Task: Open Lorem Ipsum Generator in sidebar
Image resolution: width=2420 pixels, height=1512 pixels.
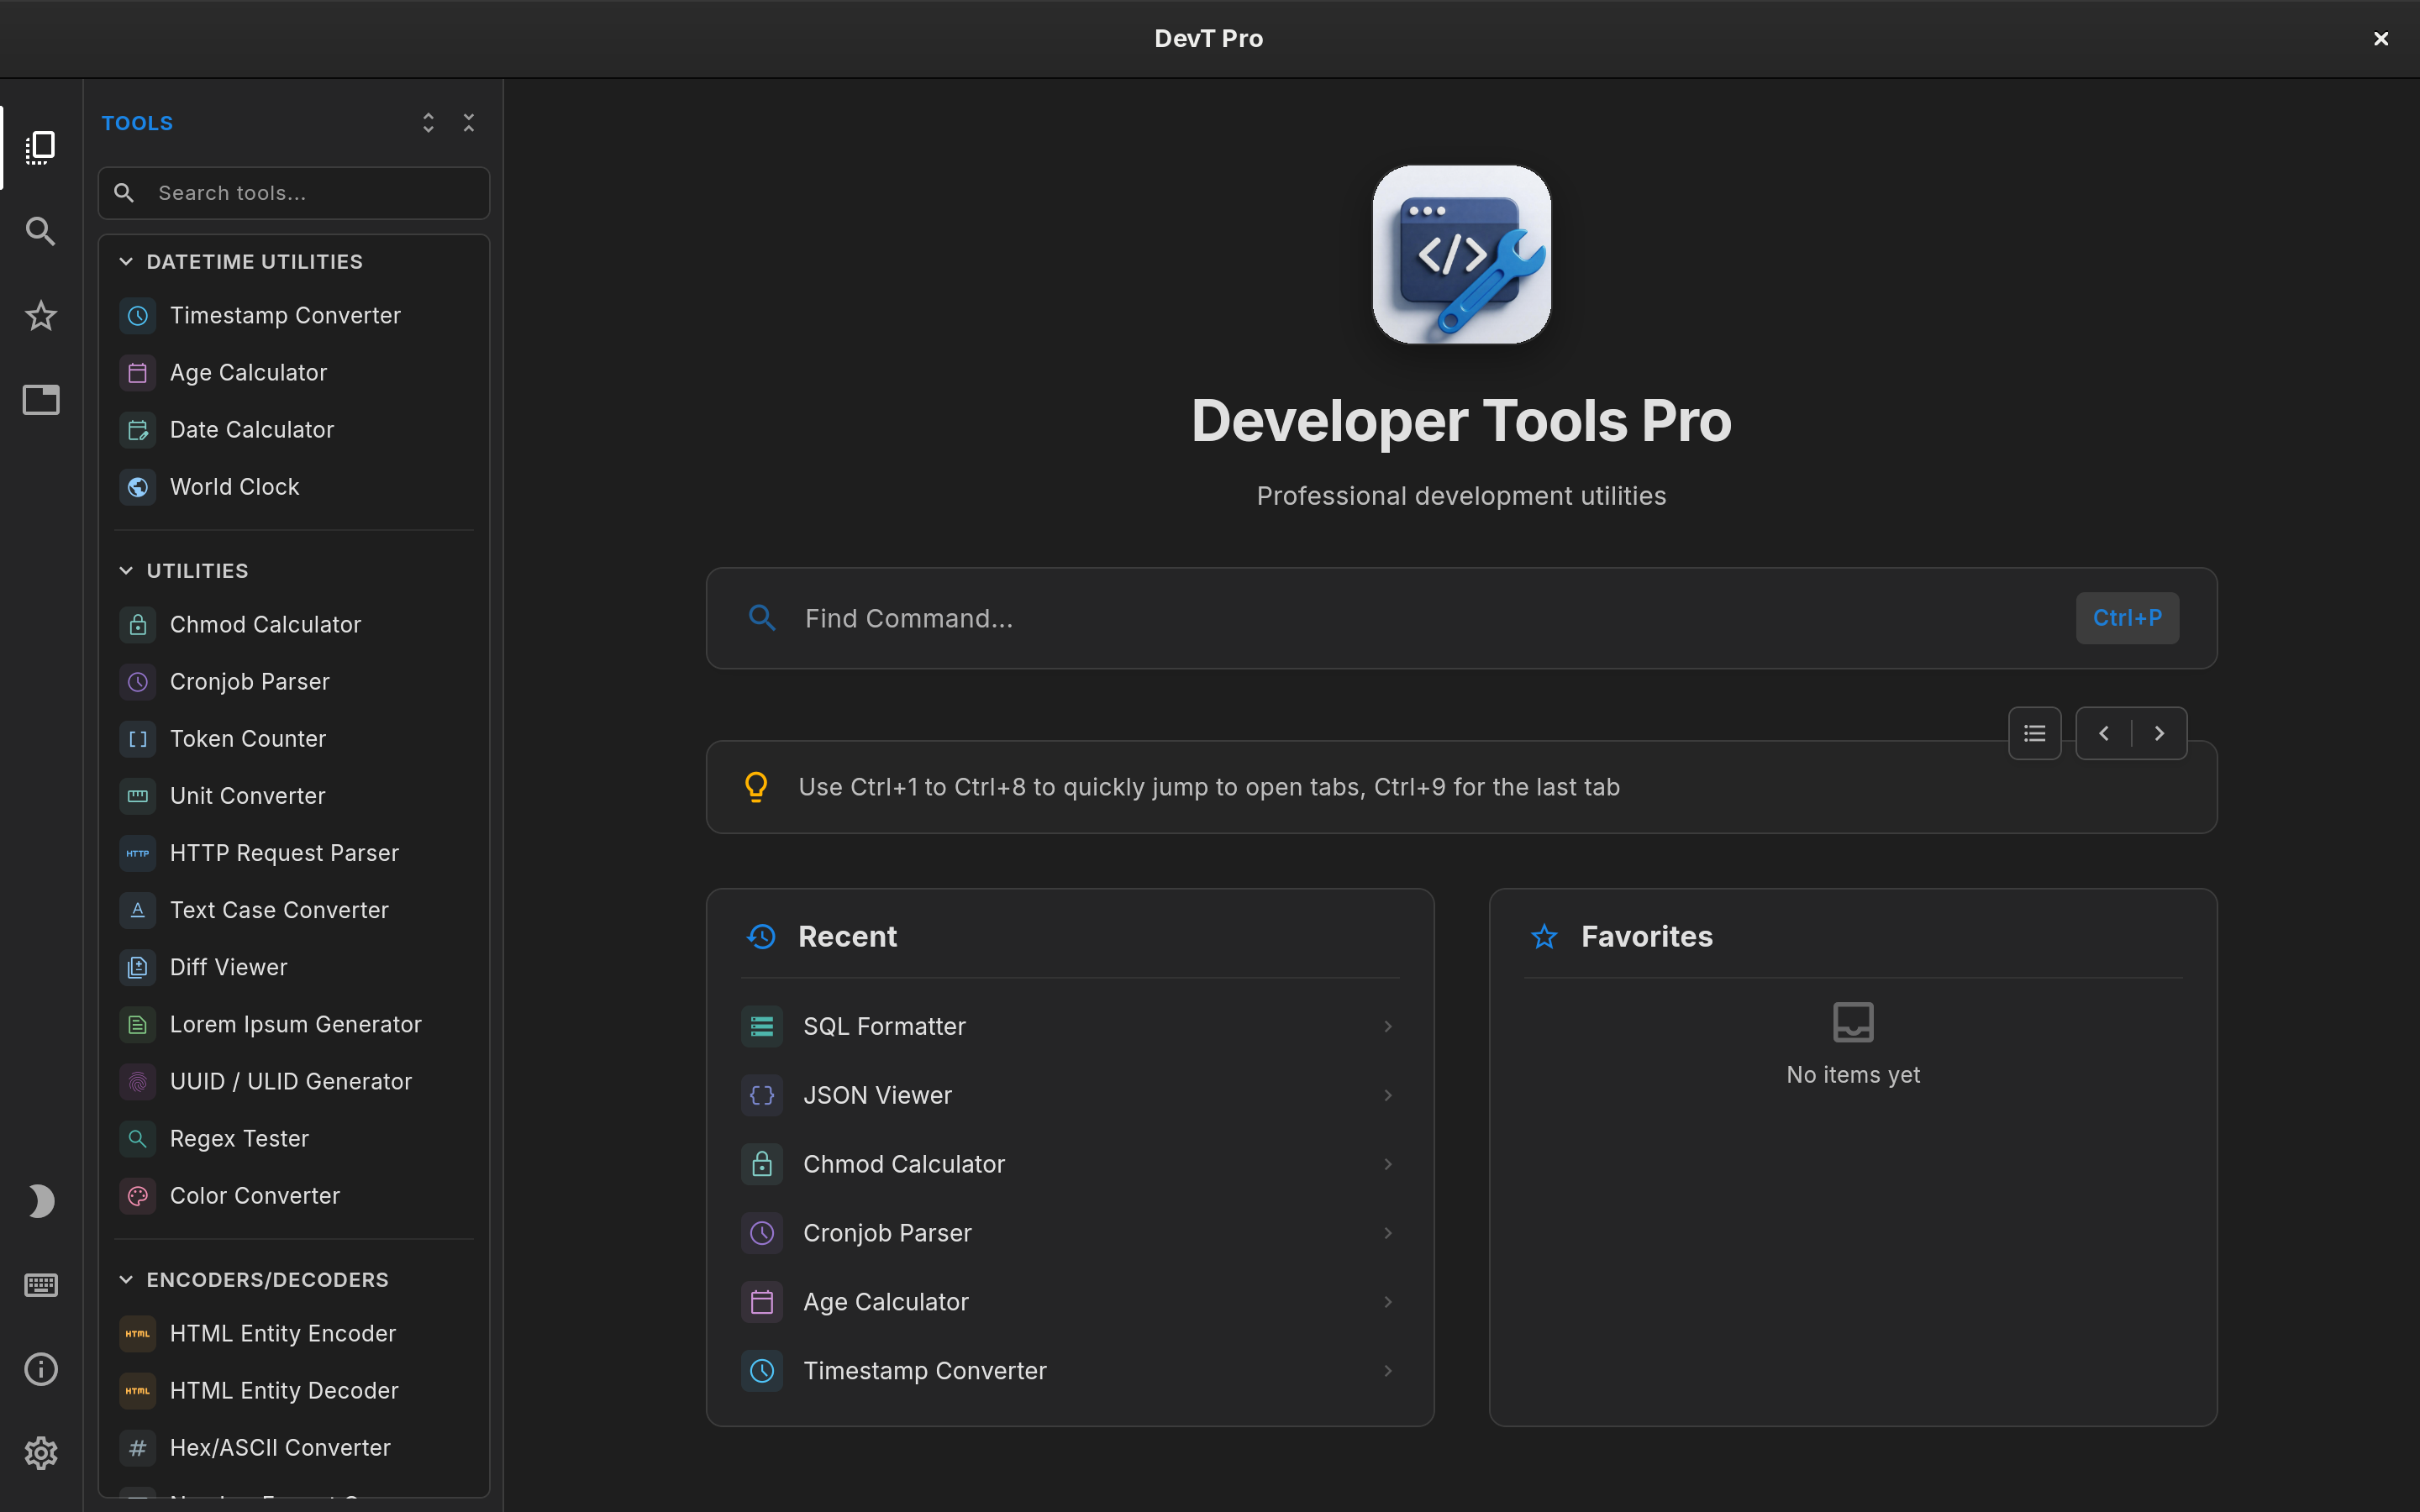Action: coord(294,1025)
